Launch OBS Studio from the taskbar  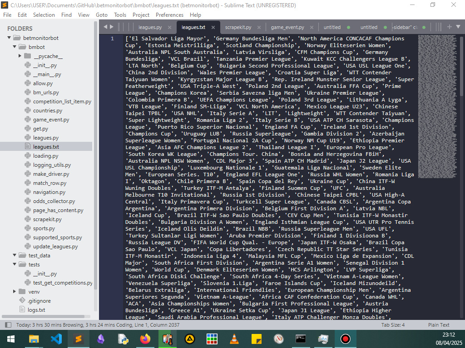click(345, 338)
